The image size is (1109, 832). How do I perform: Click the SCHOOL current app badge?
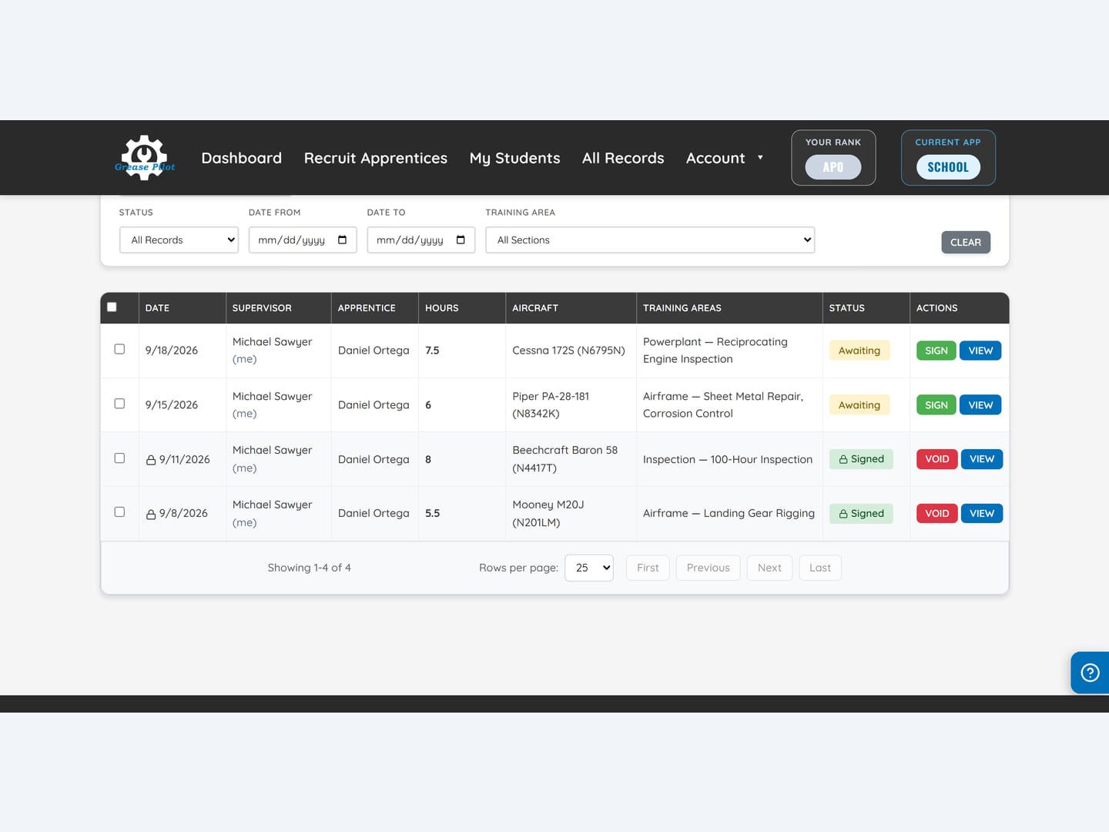tap(948, 167)
